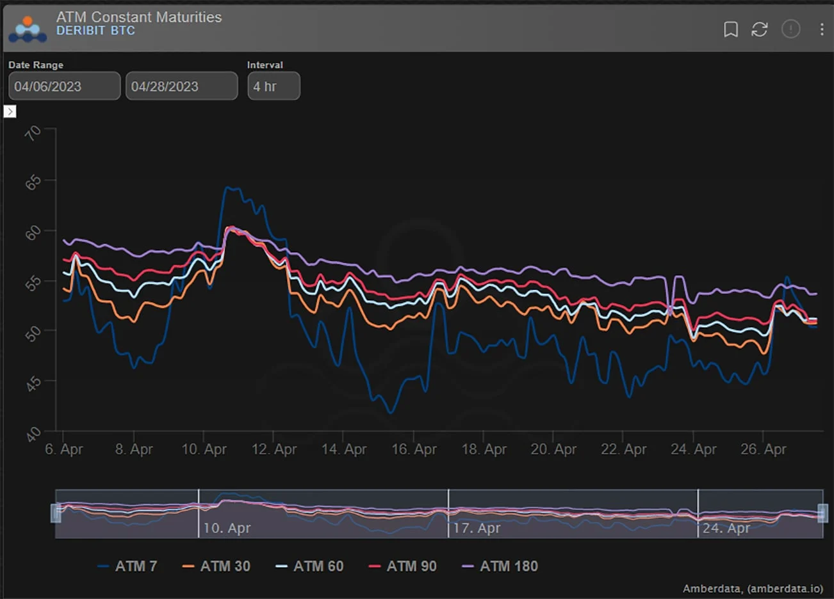Toggle the ATM 60 series in legend
Image resolution: width=834 pixels, height=599 pixels.
coord(310,566)
